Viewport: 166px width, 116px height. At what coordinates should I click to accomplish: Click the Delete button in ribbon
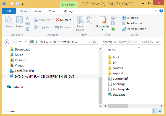[x=62, y=20]
